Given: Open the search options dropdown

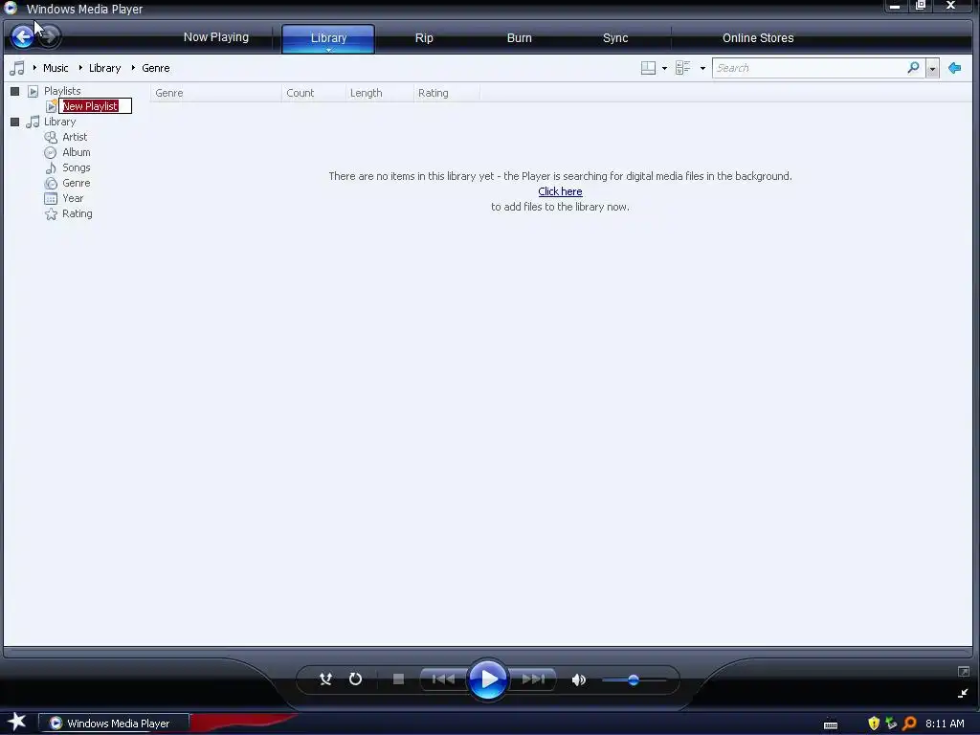Looking at the screenshot, I should click(932, 68).
